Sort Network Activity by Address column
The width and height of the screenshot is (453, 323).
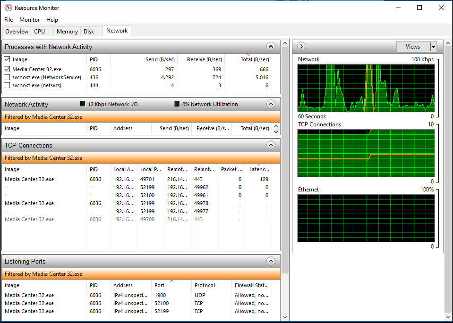(x=130, y=128)
